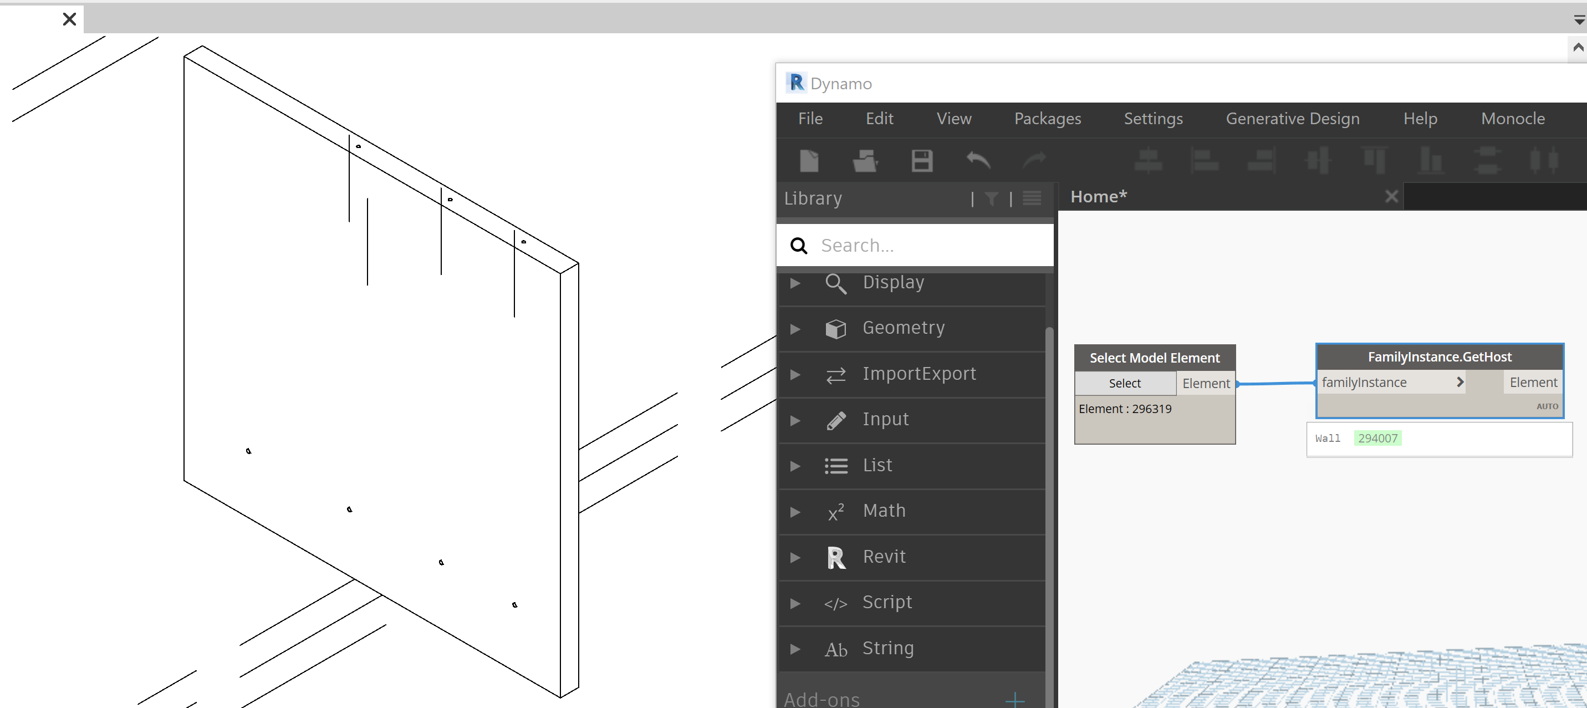Click the Select Model Element node title

pyautogui.click(x=1155, y=358)
